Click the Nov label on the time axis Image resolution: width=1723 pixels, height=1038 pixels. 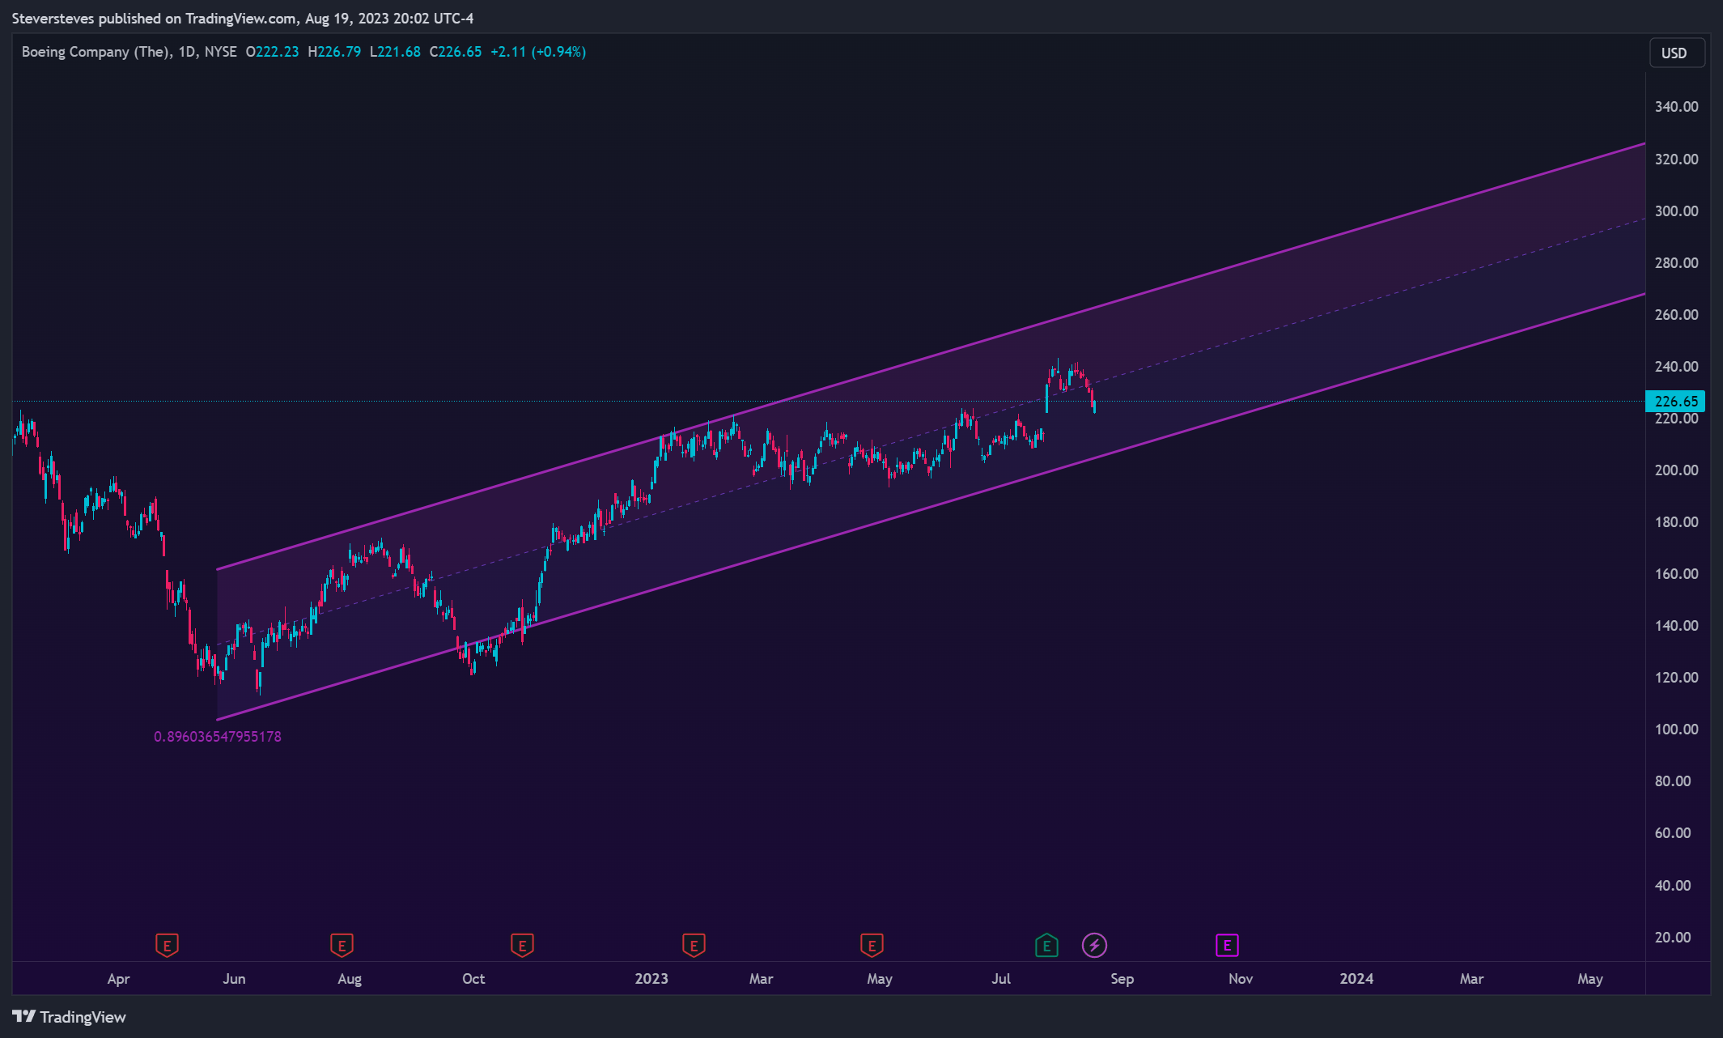1241,979
